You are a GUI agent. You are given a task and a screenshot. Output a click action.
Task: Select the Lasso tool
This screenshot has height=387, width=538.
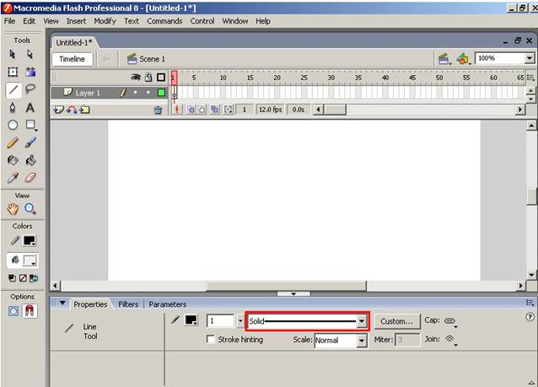point(30,89)
